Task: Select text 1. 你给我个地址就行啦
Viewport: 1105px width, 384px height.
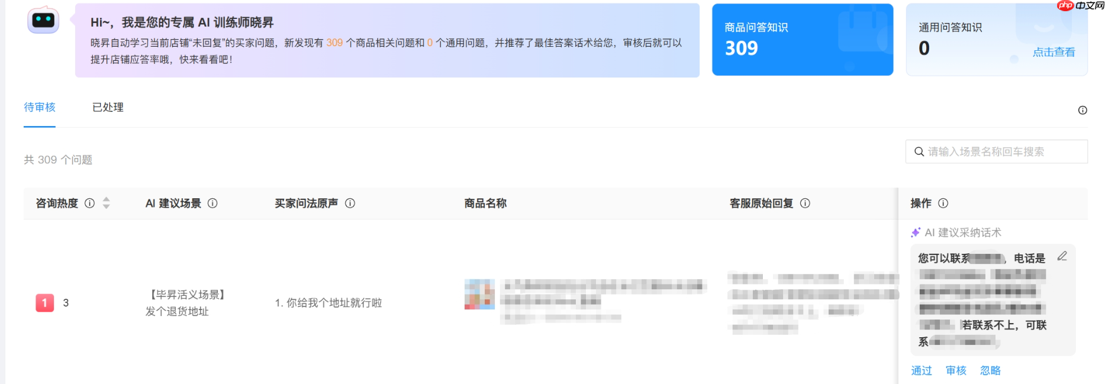Action: (328, 302)
